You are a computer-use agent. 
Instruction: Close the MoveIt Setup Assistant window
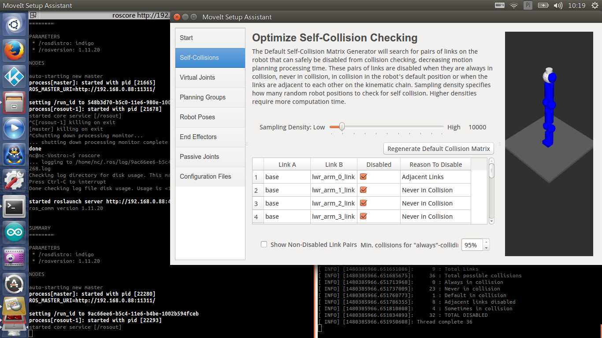[177, 17]
